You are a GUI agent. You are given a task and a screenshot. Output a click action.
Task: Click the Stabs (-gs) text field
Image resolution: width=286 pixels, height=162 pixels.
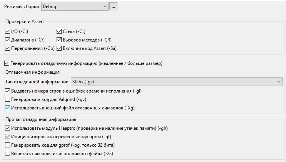coord(83,82)
